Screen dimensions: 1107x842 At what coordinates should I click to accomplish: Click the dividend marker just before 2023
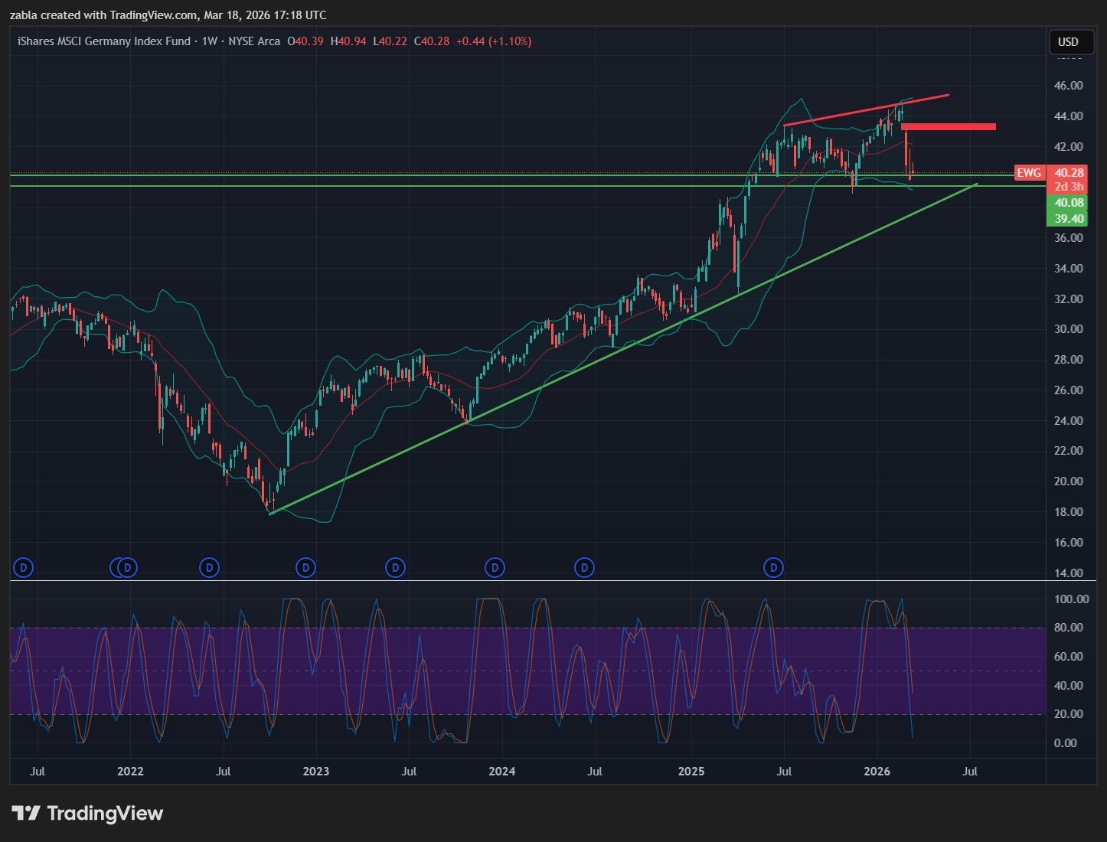[x=305, y=568]
